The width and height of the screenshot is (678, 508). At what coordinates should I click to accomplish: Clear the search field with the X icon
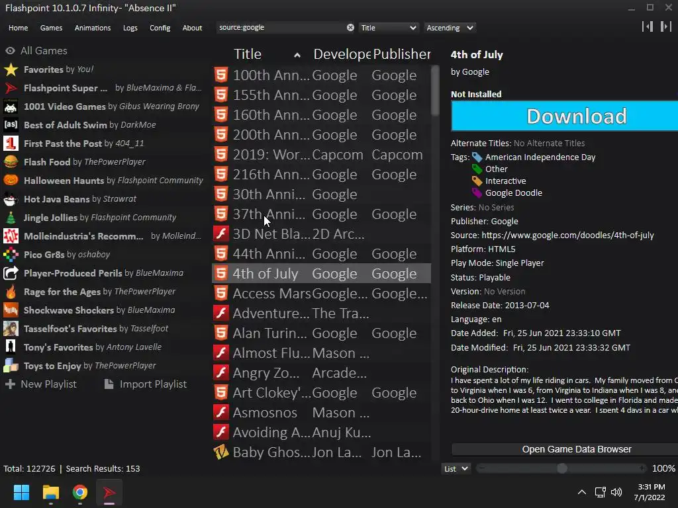350,28
